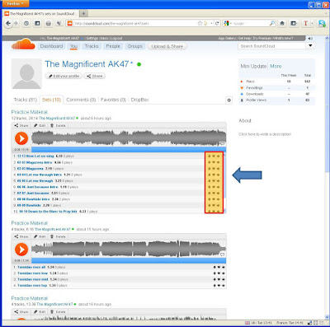Click 'Click here to write a description'
330x327 pixels.
coord(265,134)
